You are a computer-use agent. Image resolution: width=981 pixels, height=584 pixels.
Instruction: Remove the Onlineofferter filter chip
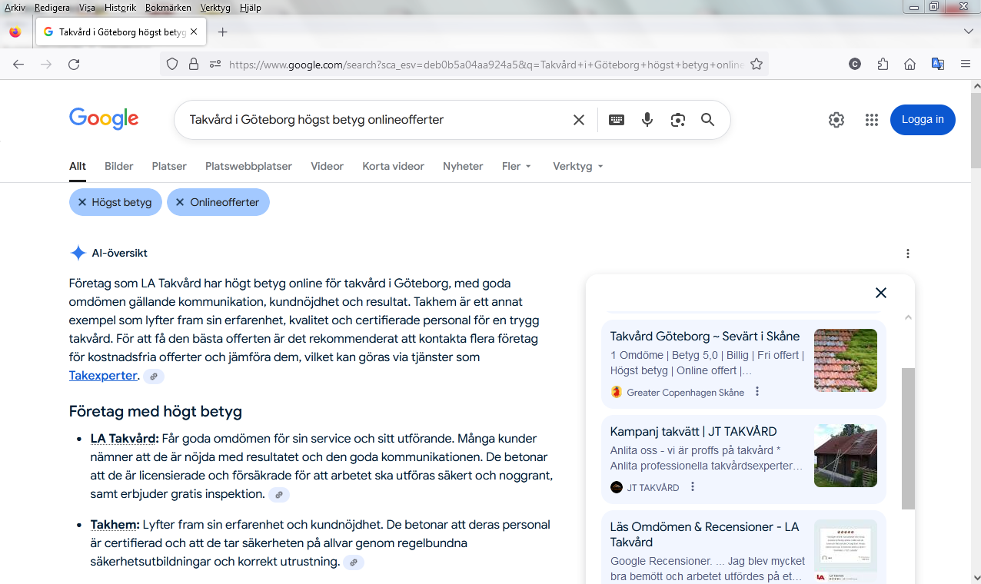(180, 202)
